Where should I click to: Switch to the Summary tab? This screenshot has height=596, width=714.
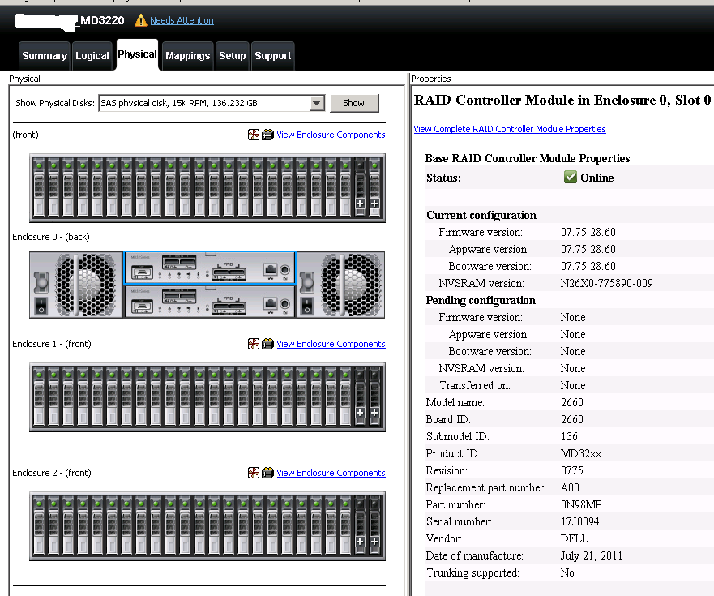(44, 55)
